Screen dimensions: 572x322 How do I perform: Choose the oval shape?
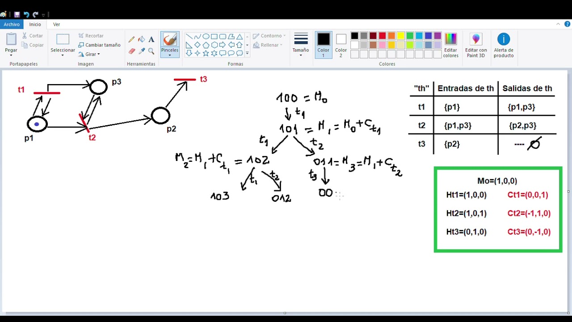(206, 37)
